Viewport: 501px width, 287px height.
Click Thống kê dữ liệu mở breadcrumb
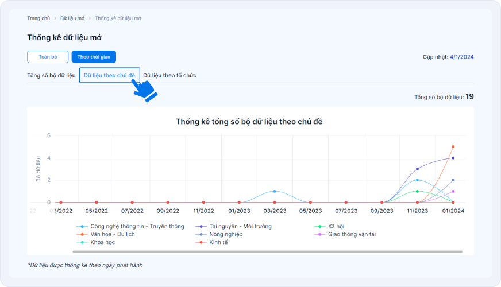(118, 18)
